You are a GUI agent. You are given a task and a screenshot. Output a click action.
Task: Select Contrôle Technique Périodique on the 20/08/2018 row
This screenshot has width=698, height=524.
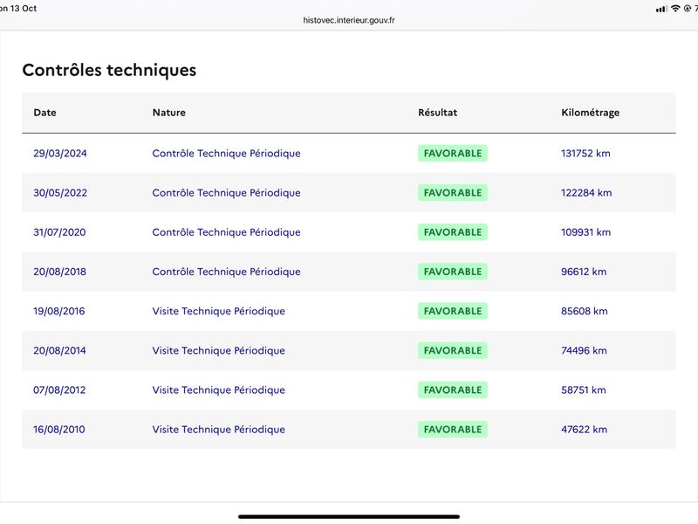pyautogui.click(x=226, y=272)
